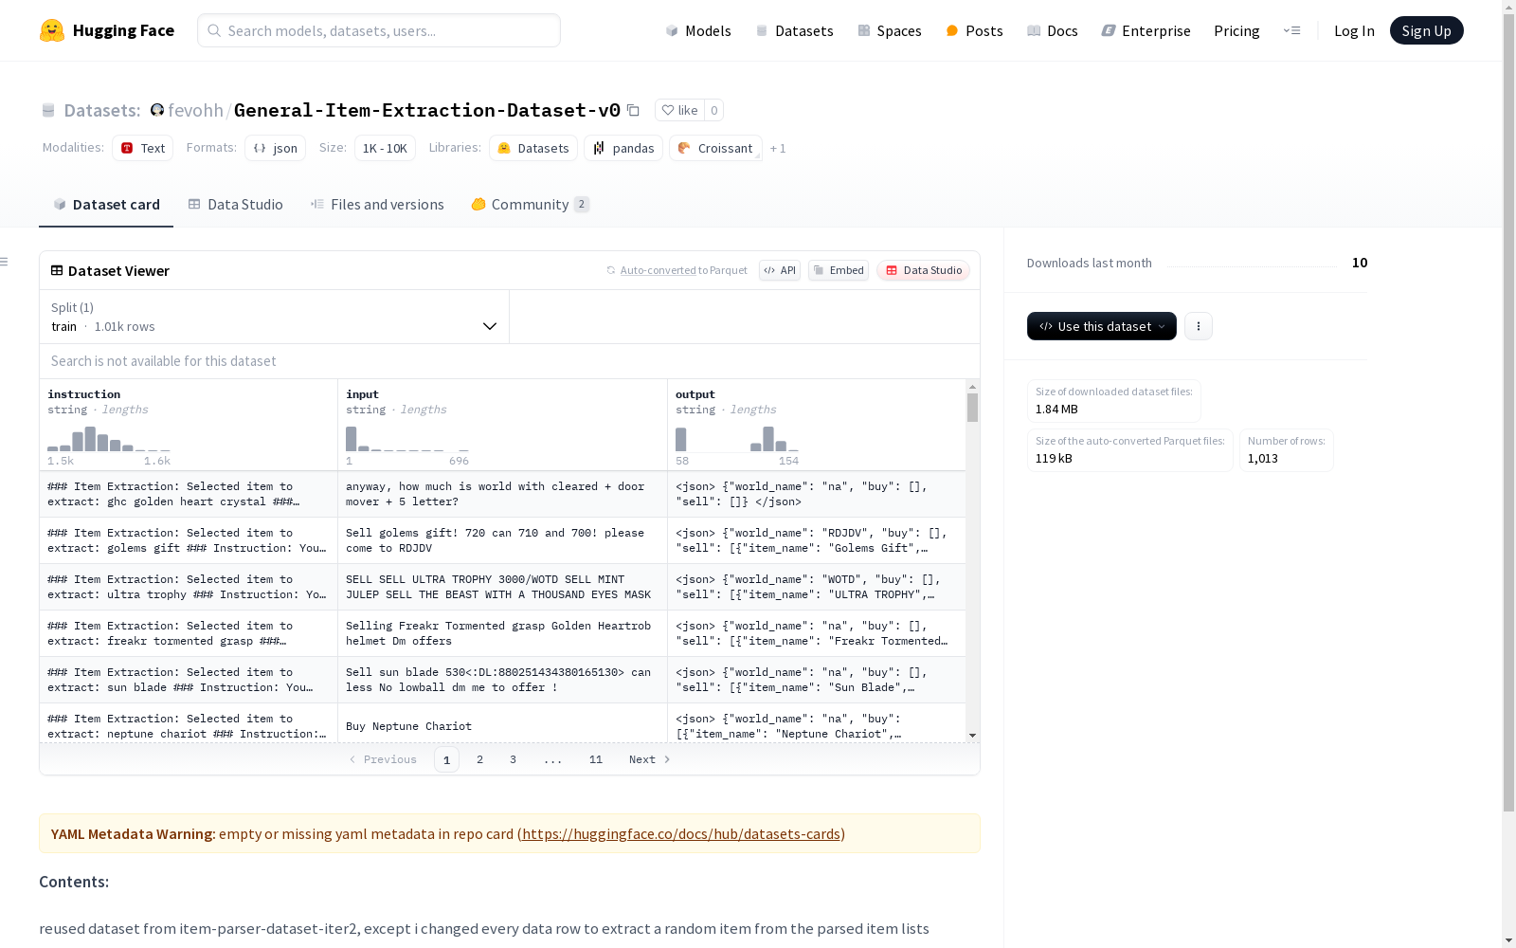This screenshot has height=948, width=1516.
Task: Click the Hugging Face logo icon
Action: [52, 30]
